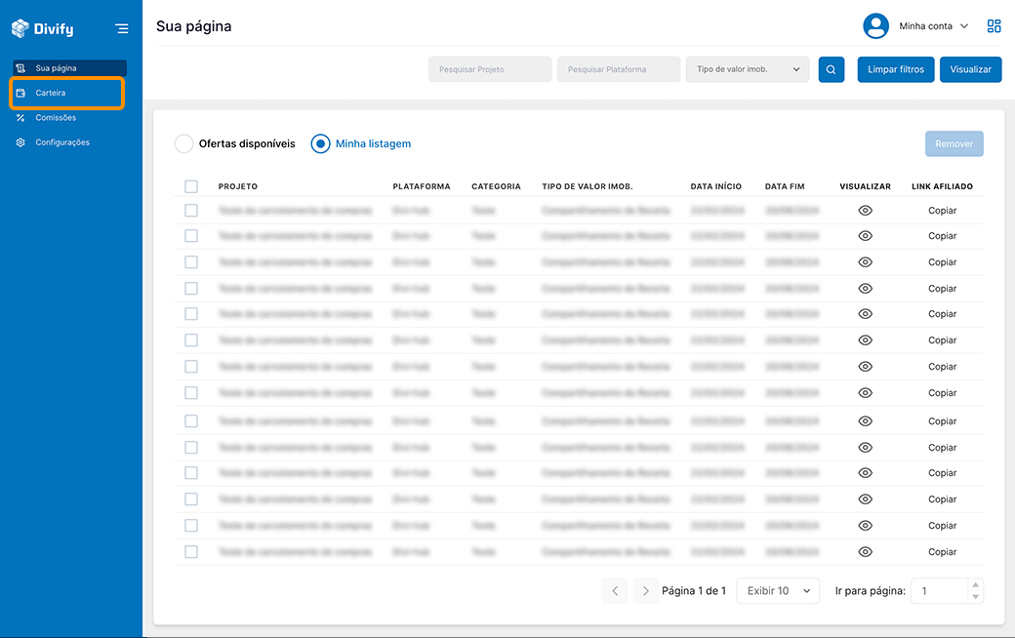The width and height of the screenshot is (1015, 638).
Task: Click the user profile avatar icon
Action: click(x=875, y=26)
